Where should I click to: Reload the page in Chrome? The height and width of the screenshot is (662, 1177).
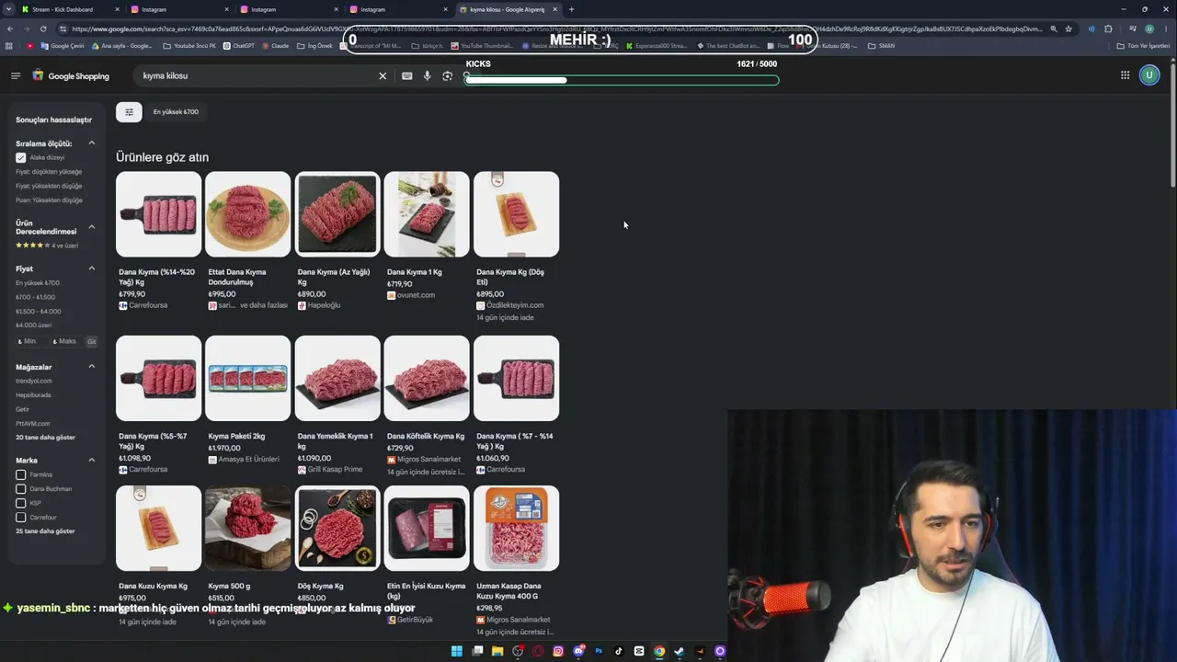(x=42, y=29)
